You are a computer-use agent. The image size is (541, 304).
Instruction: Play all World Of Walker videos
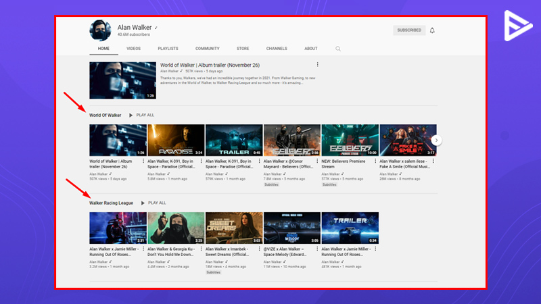click(141, 115)
